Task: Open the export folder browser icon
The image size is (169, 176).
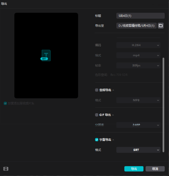Action: pyautogui.click(x=161, y=25)
